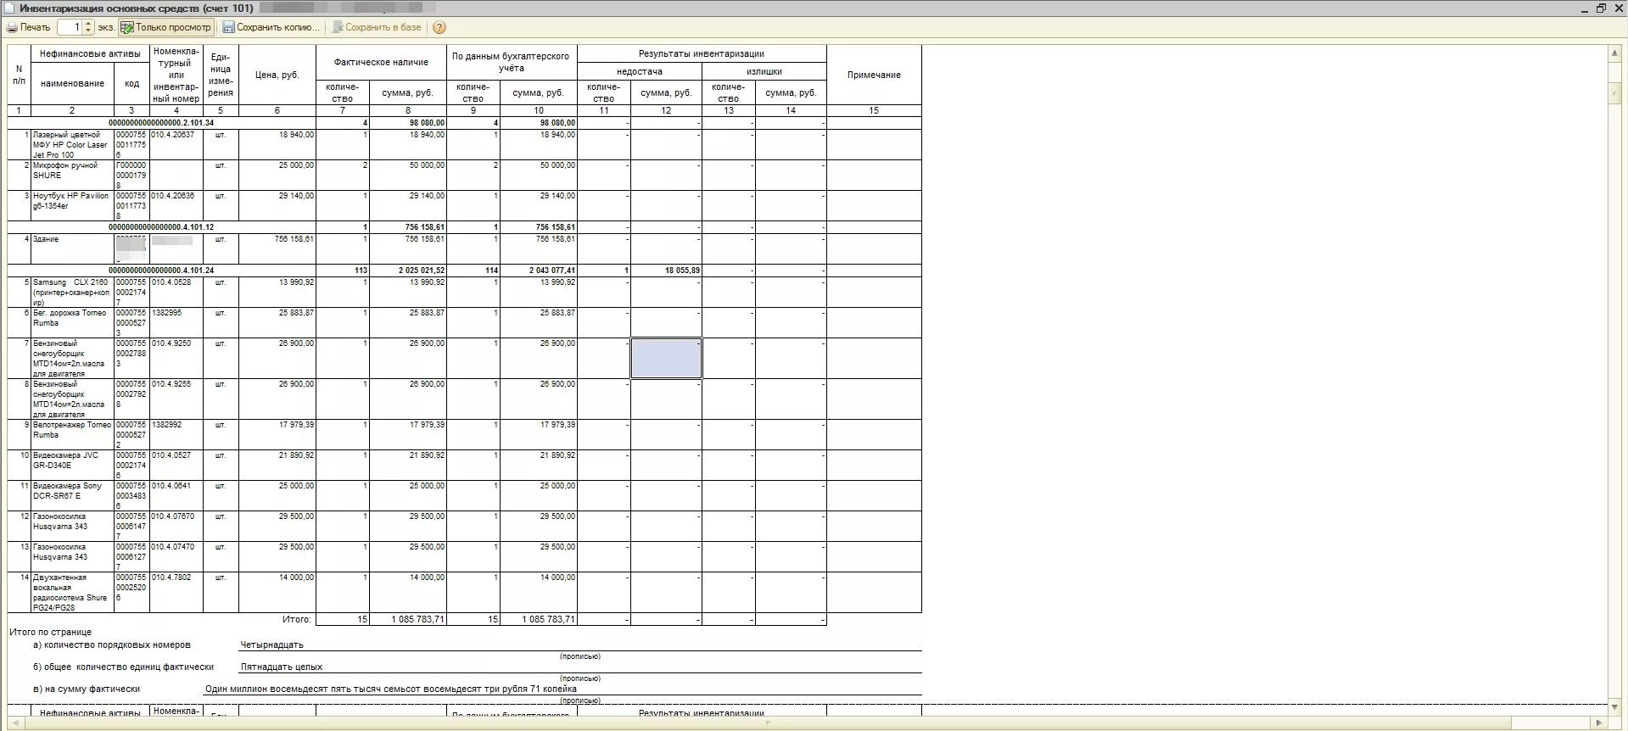
Task: Click the document icon in title bar
Action: [x=8, y=8]
